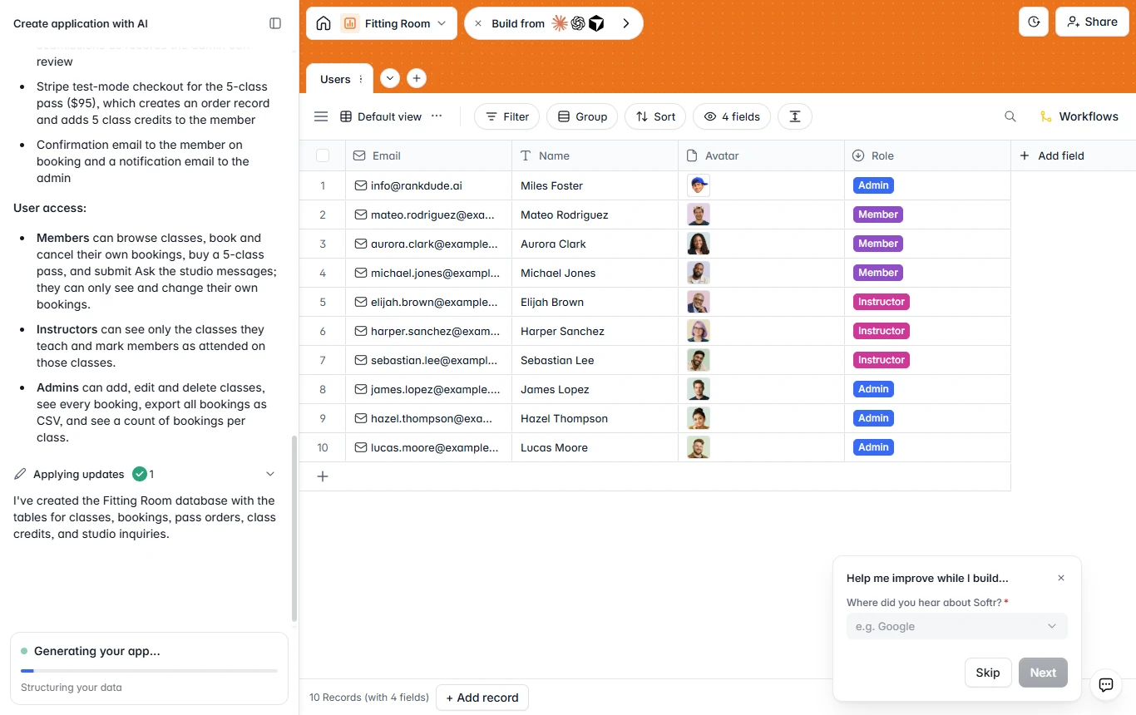Select Sebastian Lee's Instructor tag
The height and width of the screenshot is (715, 1136).
coord(882,360)
